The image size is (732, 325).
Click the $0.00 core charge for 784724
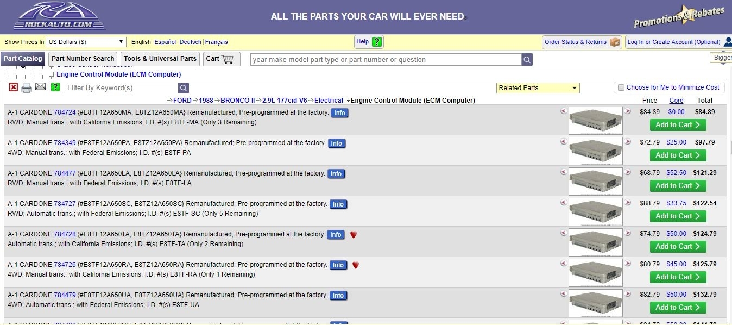[676, 112]
